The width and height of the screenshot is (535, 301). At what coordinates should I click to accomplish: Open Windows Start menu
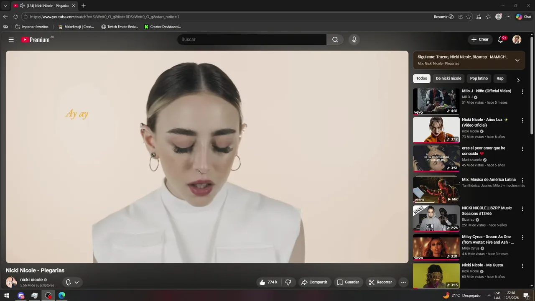tap(7, 296)
